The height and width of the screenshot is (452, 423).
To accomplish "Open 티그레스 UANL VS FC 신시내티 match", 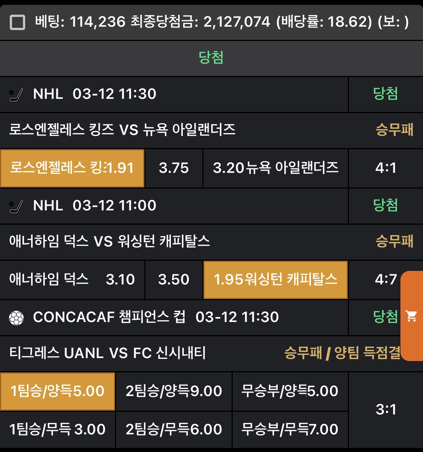I will coord(108,353).
